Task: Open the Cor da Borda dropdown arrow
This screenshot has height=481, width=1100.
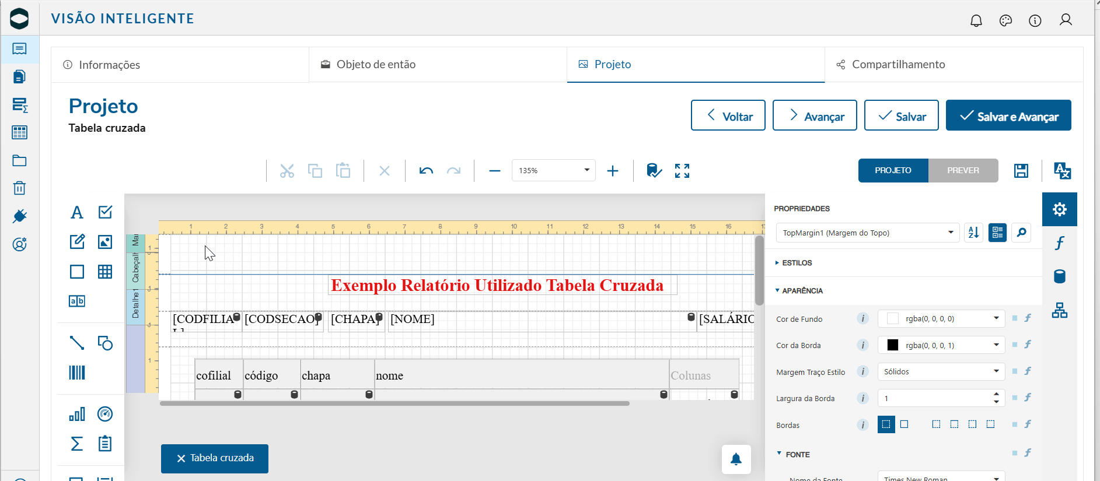Action: point(996,345)
